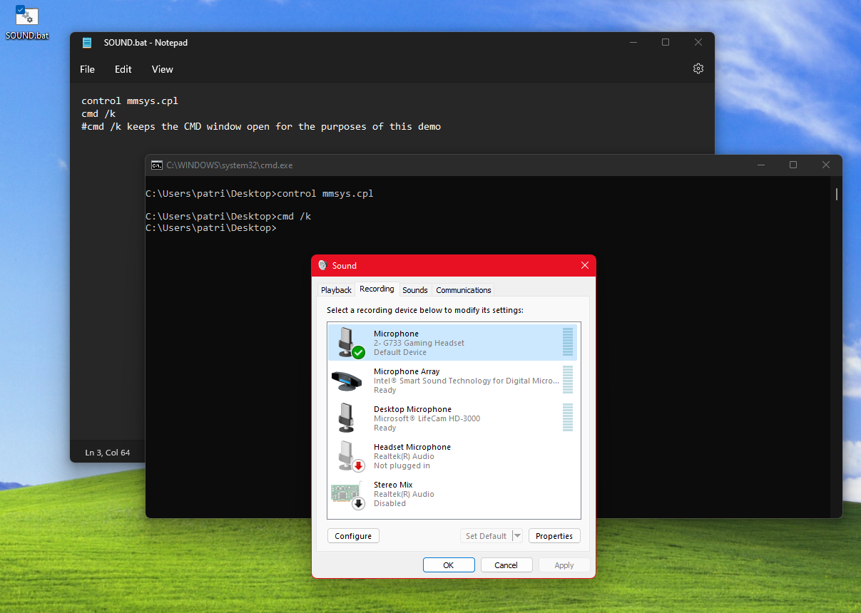Click 'Disabled' status under Stereo Mix
861x613 pixels.
click(389, 503)
